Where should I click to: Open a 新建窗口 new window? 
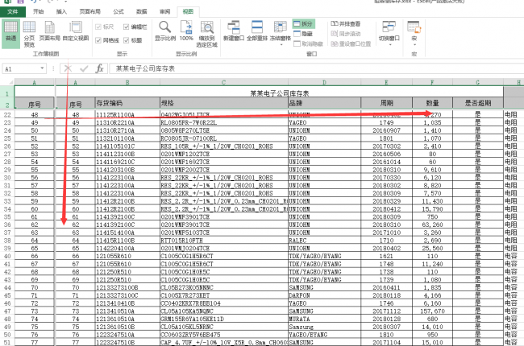234,31
